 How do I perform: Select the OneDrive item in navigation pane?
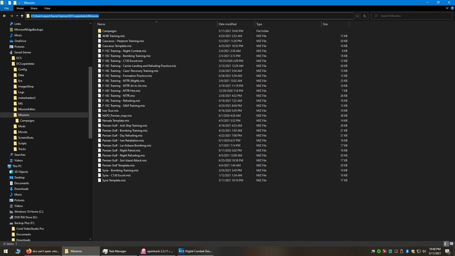click(x=20, y=41)
